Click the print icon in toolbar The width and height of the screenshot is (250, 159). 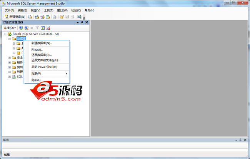pos(73,17)
